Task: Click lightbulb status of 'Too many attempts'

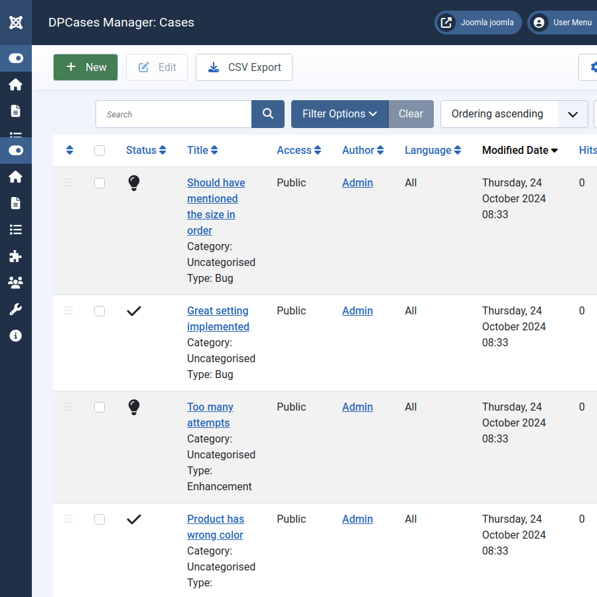Action: point(134,407)
